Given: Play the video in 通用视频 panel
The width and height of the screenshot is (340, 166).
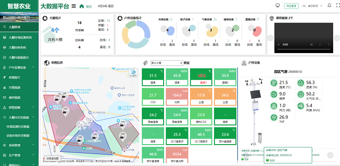Looking at the screenshot, I should (279, 44).
